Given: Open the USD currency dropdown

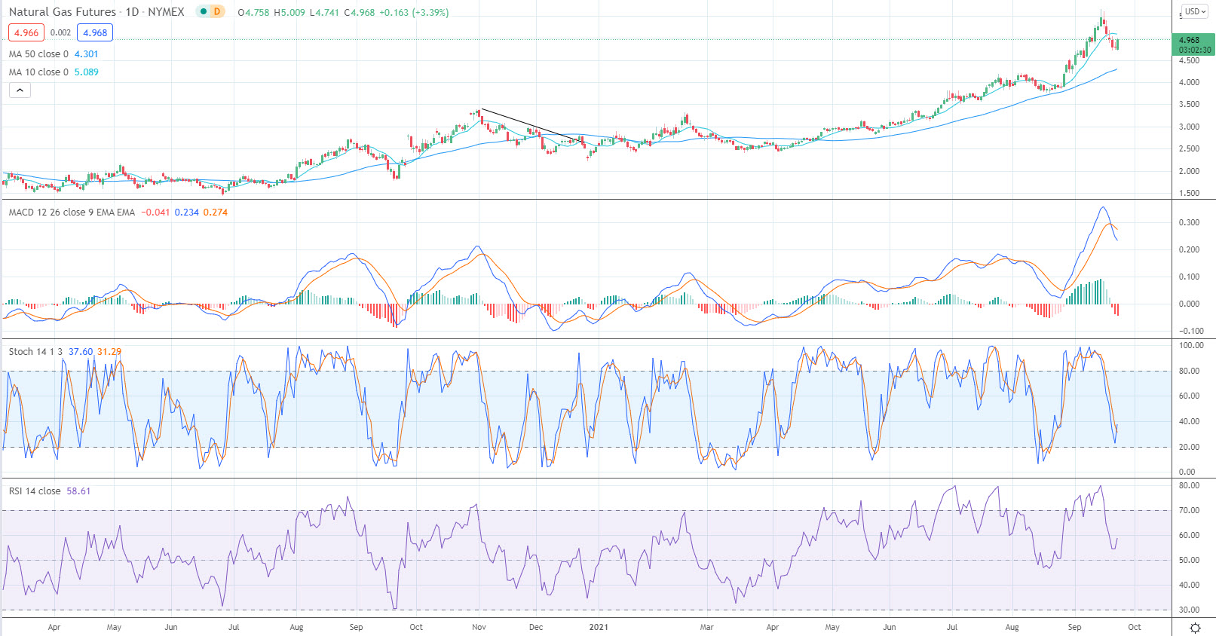Looking at the screenshot, I should (x=1194, y=11).
